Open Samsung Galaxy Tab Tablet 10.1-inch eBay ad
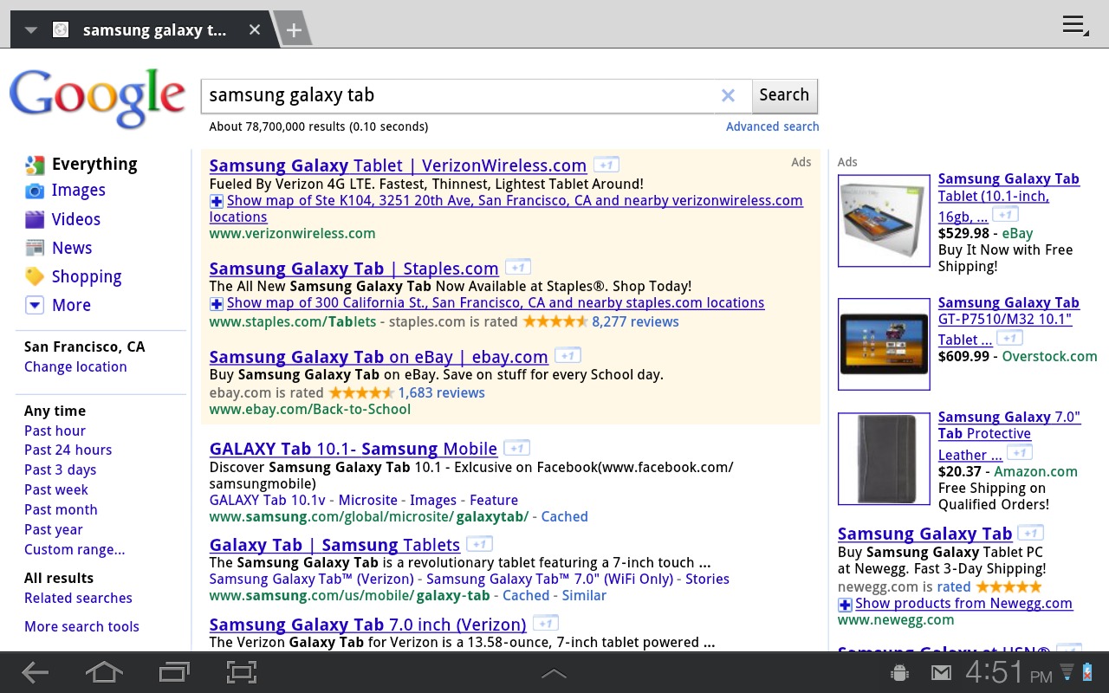 (x=1008, y=198)
